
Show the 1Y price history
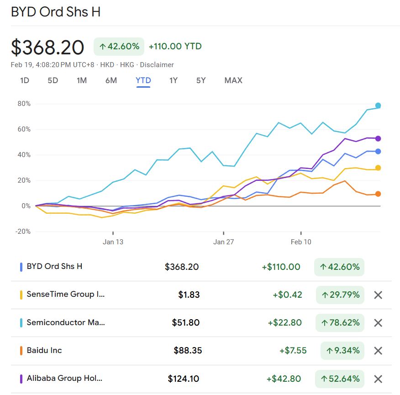pyautogui.click(x=174, y=81)
